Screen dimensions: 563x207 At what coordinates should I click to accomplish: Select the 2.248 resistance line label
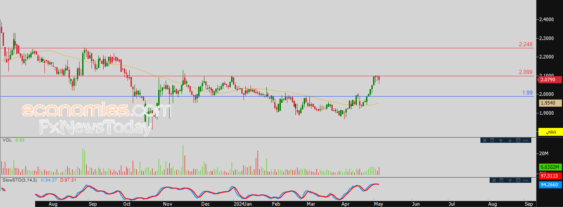coord(526,44)
